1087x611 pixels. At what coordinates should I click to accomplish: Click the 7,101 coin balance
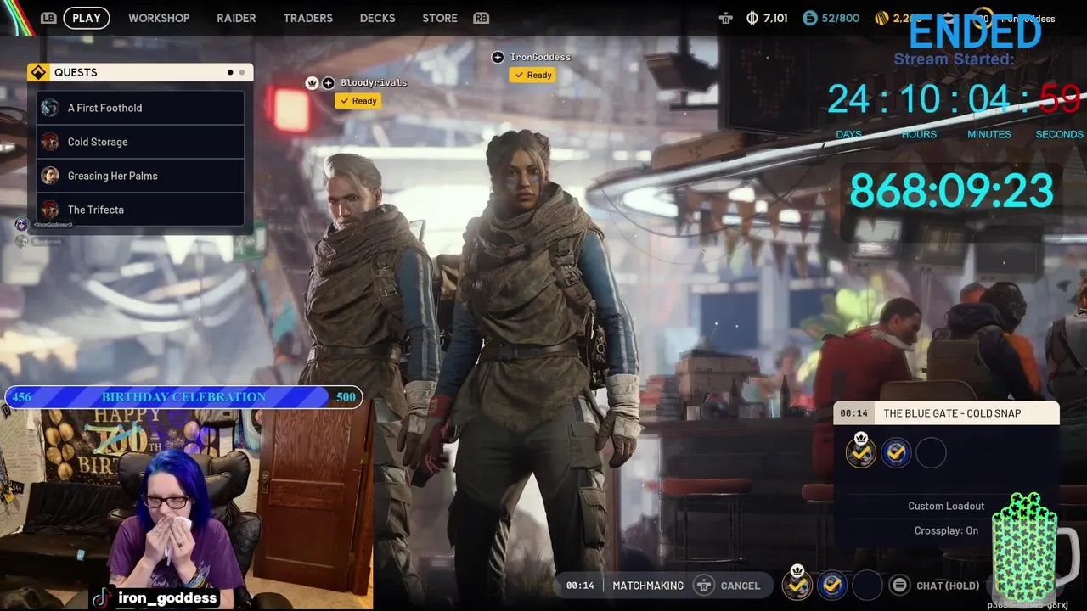(x=775, y=18)
